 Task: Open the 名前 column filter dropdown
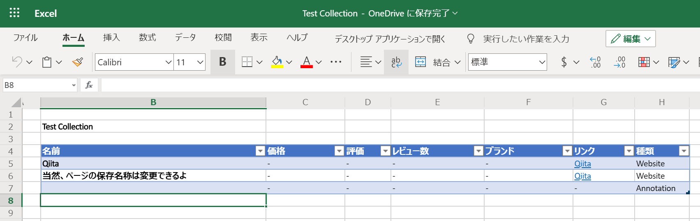(260, 151)
